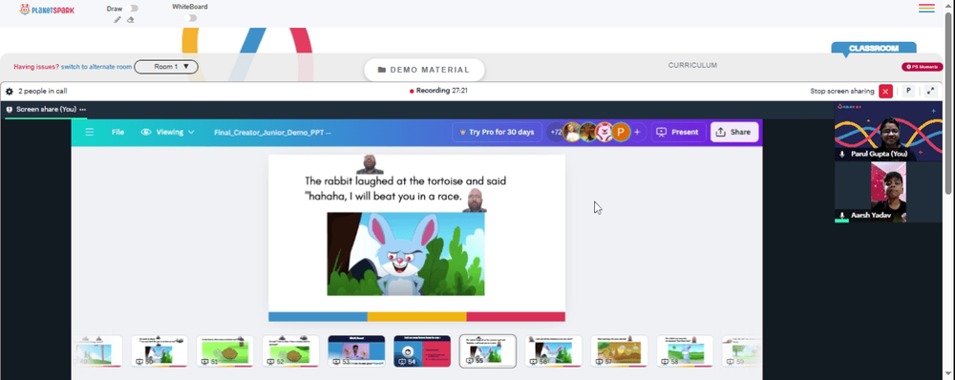Click the page vertical scrollbar
955x380 pixels.
pyautogui.click(x=949, y=103)
